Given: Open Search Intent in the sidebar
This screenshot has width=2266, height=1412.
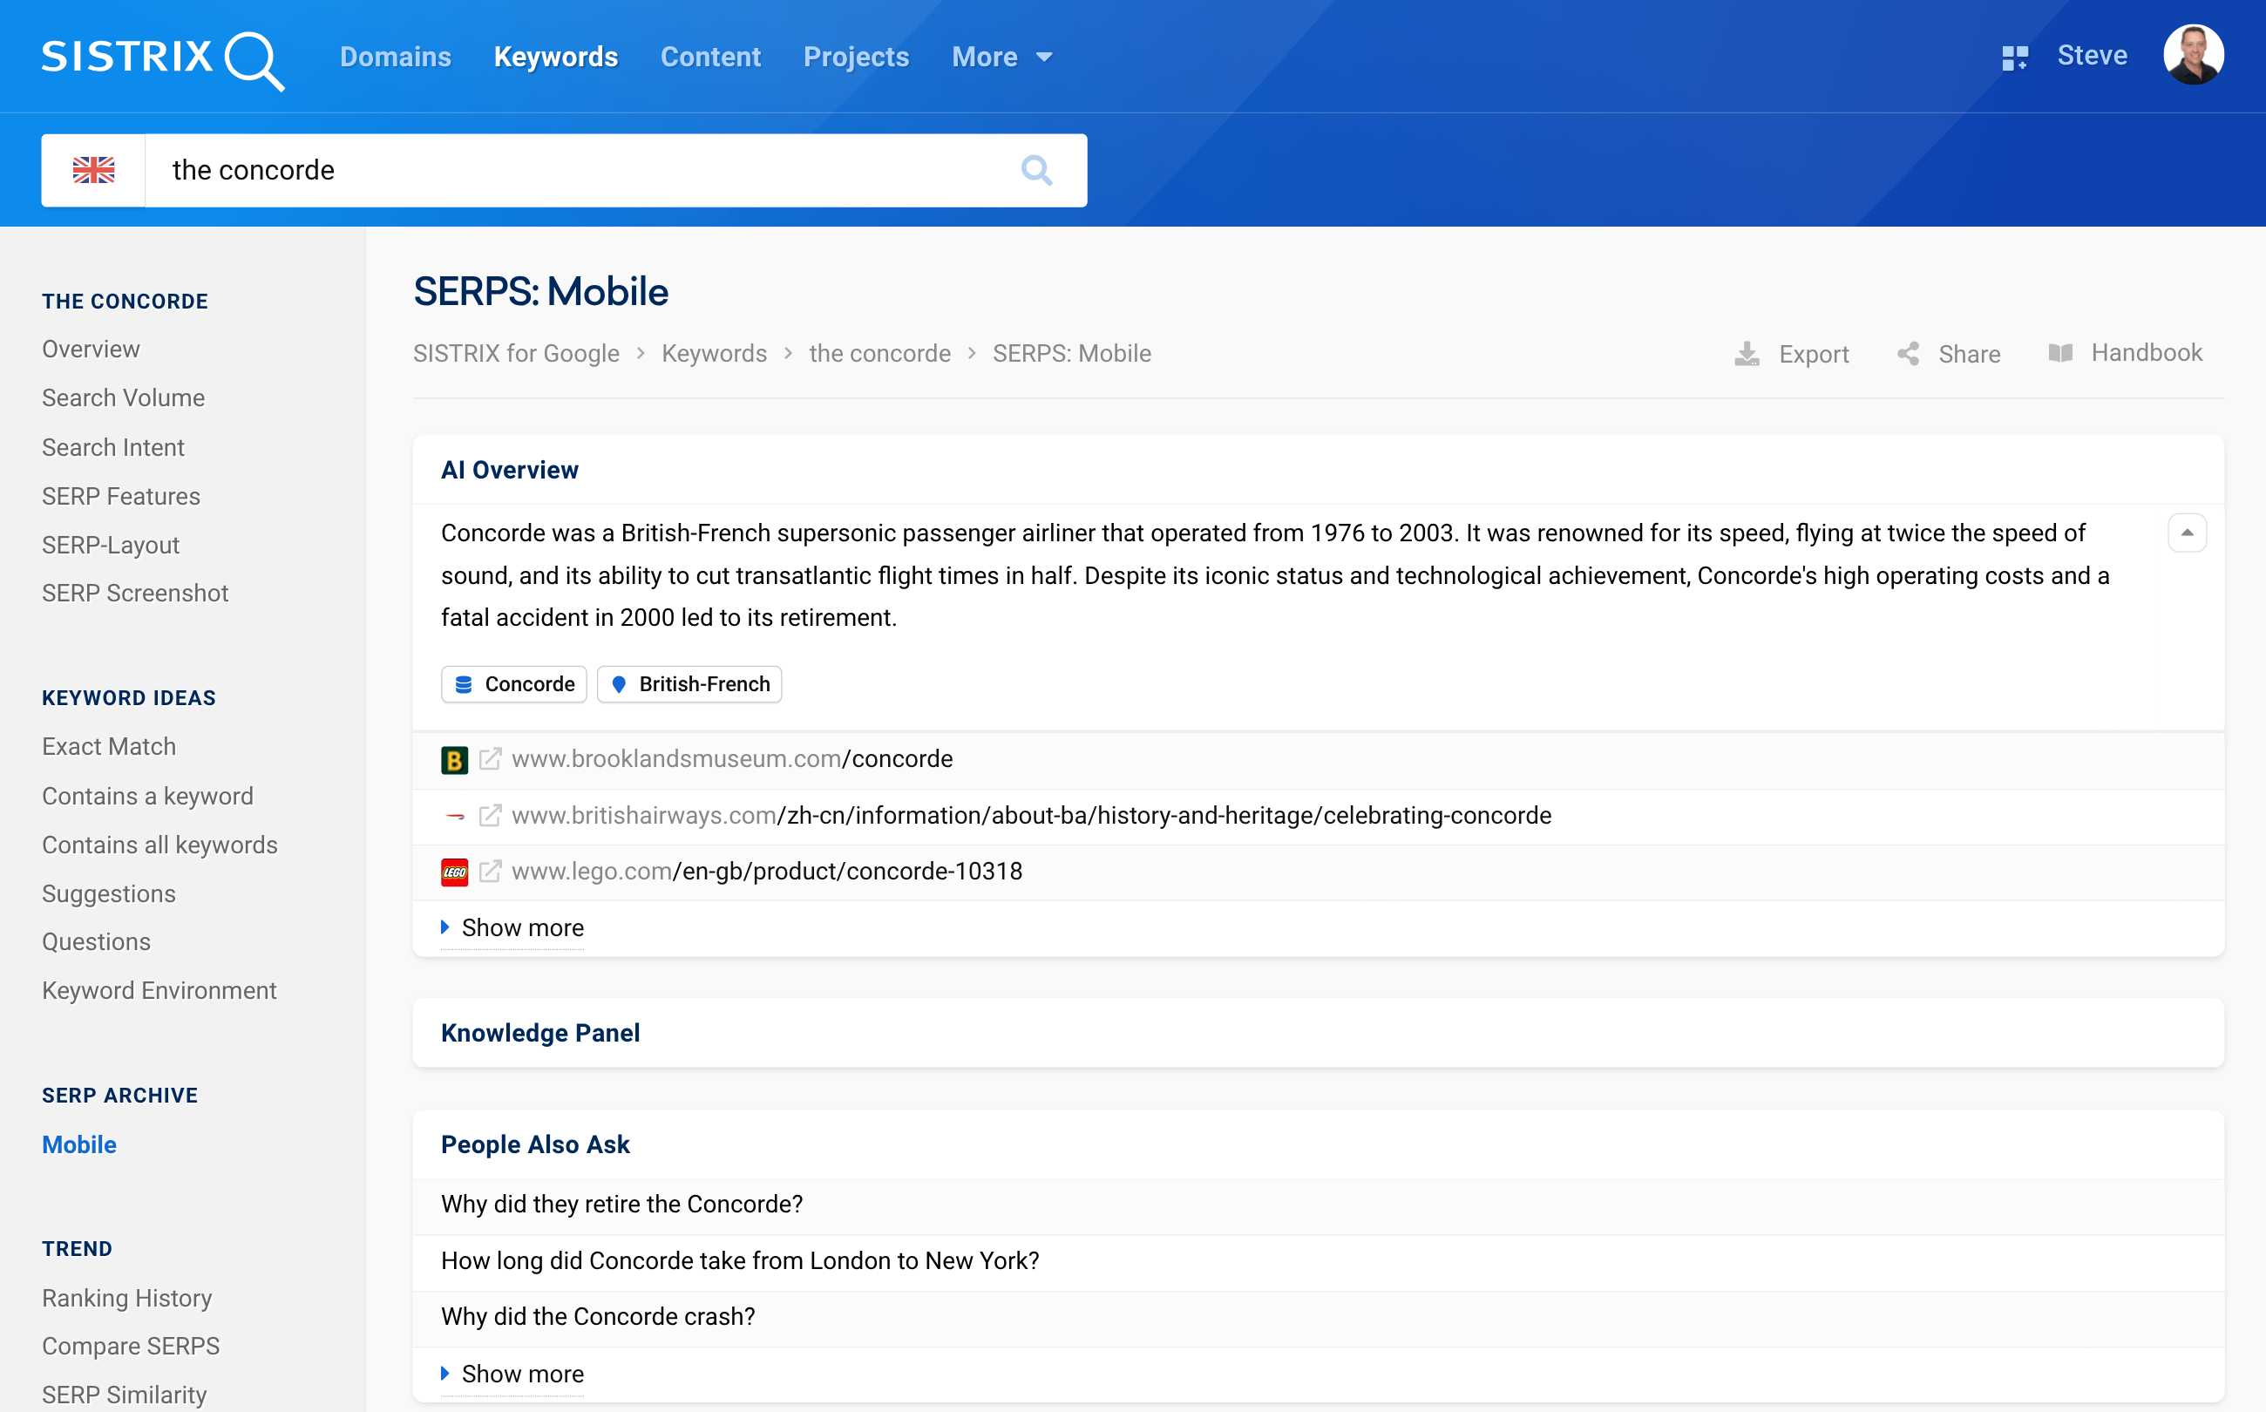Looking at the screenshot, I should tap(113, 447).
